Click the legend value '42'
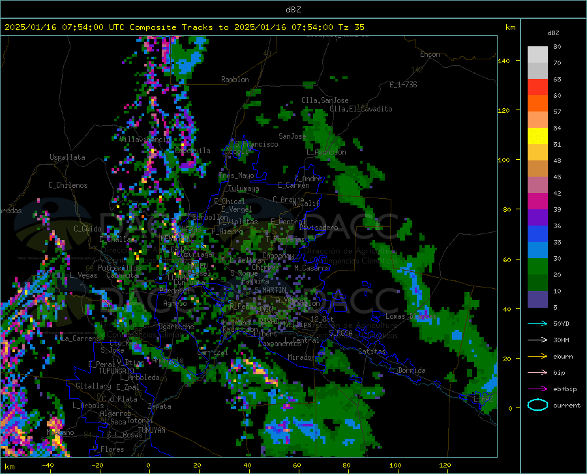Image resolution: width=587 pixels, height=474 pixels. [x=557, y=193]
